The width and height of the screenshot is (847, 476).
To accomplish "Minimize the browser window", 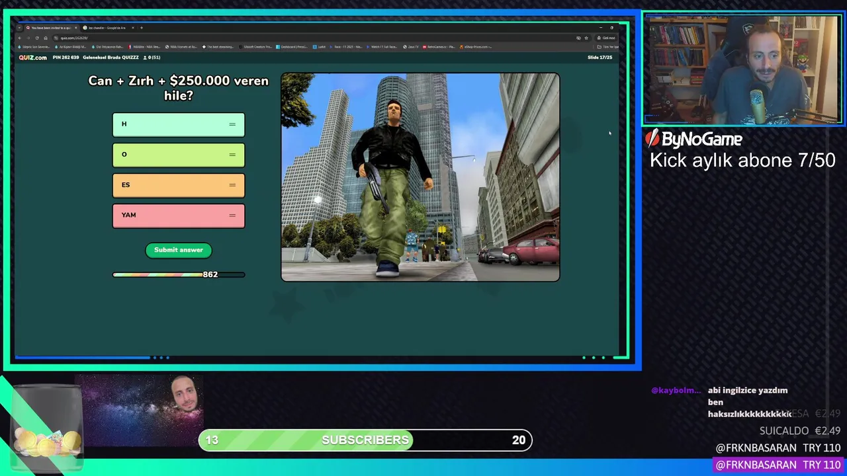I will [x=601, y=28].
